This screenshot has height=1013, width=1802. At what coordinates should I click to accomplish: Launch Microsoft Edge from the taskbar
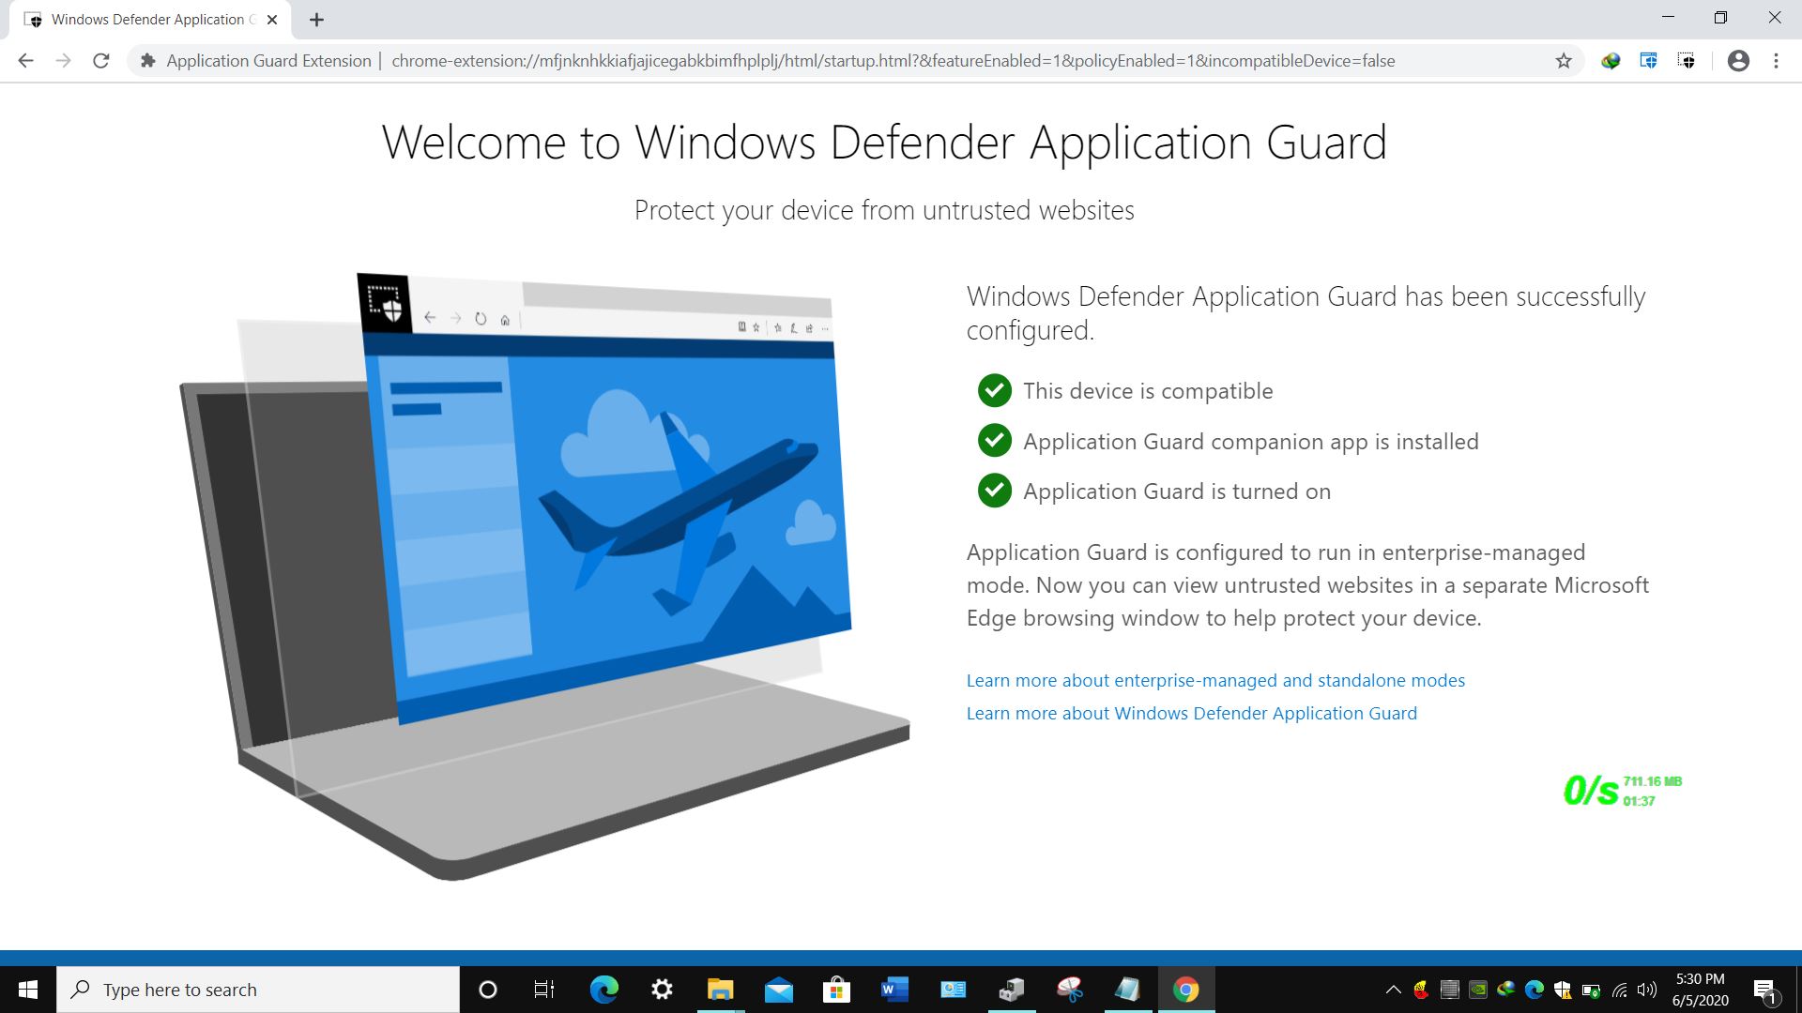click(603, 990)
